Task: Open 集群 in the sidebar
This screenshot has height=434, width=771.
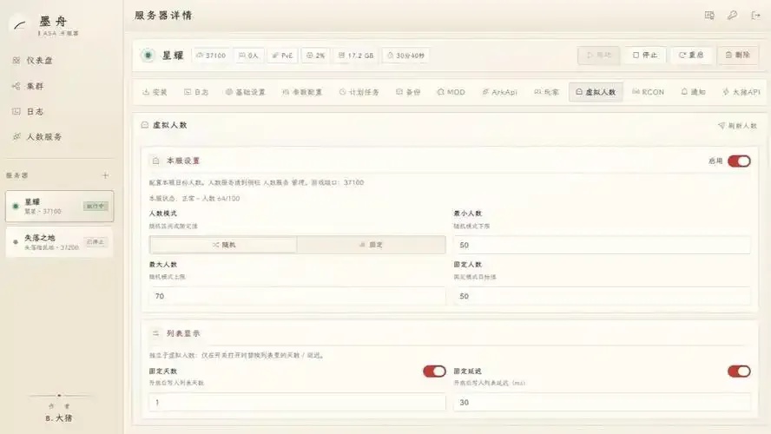Action: click(28, 86)
